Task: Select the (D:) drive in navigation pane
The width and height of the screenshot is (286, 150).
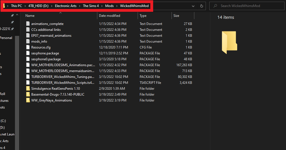Action: pyautogui.click(x=2, y=128)
